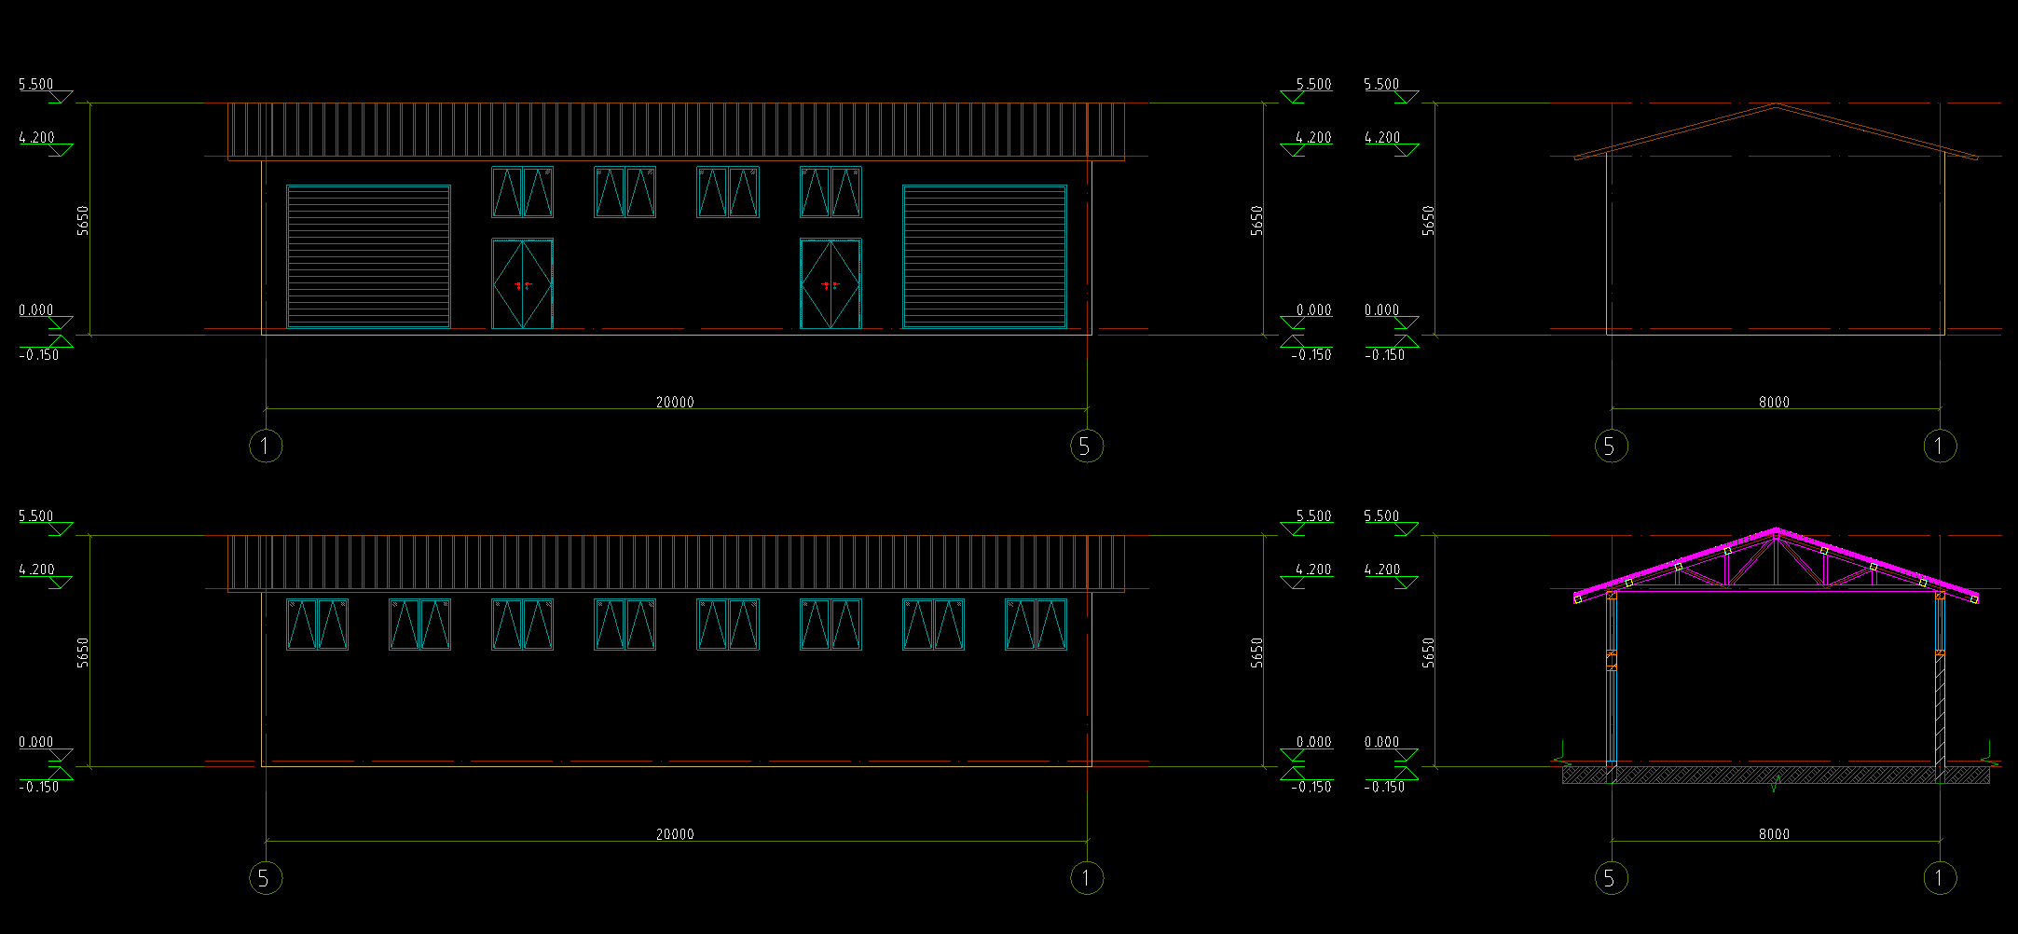Viewport: 2018px width, 934px height.
Task: Pick the 8000 dimension text below the section view
Action: point(1774,834)
